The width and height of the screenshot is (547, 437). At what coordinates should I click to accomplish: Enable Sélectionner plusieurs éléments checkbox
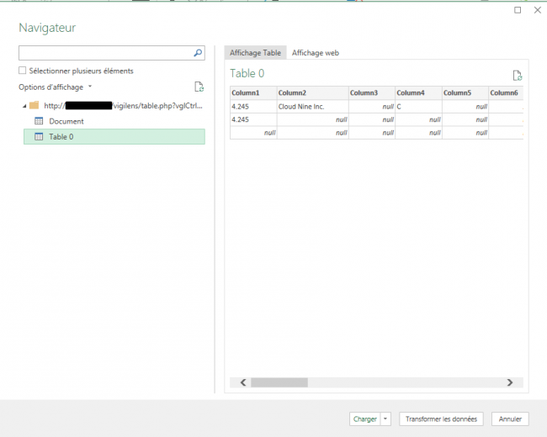coord(22,71)
